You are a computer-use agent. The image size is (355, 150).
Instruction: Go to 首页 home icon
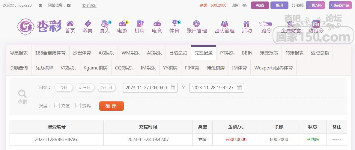coord(70,23)
